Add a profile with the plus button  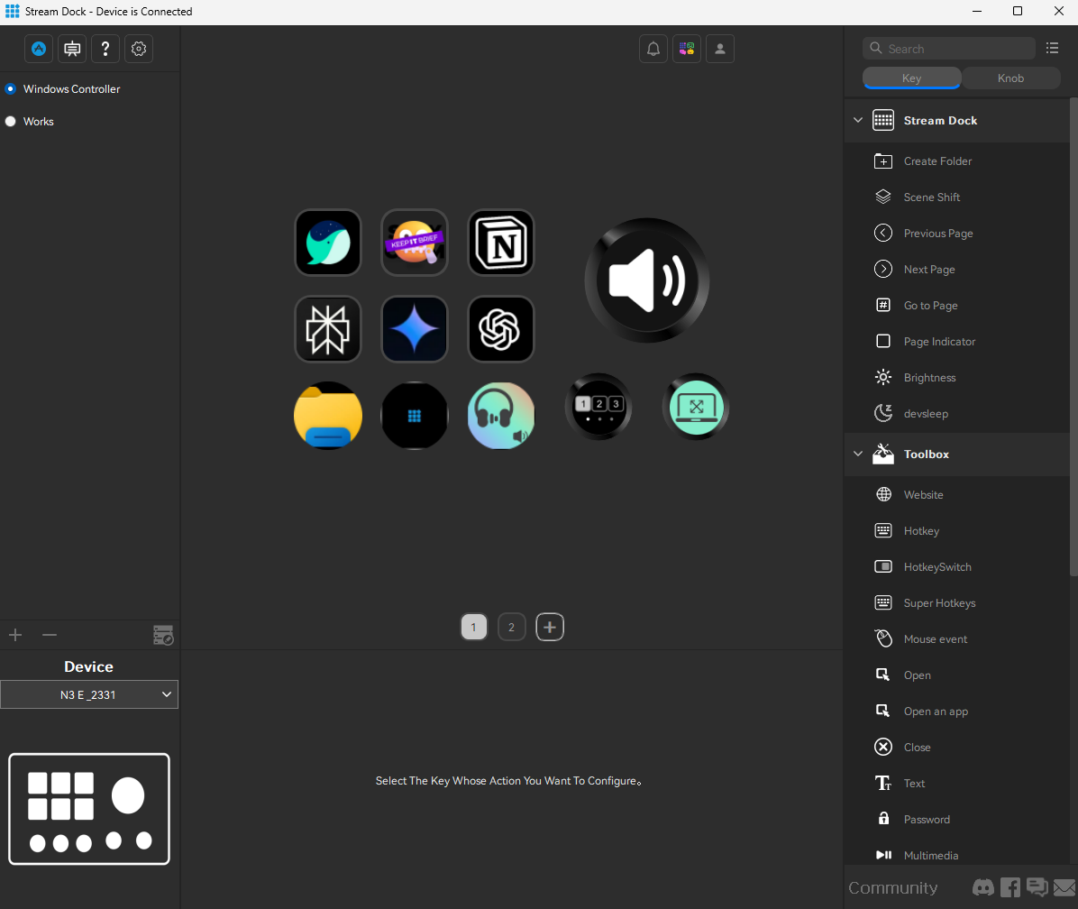coord(15,635)
